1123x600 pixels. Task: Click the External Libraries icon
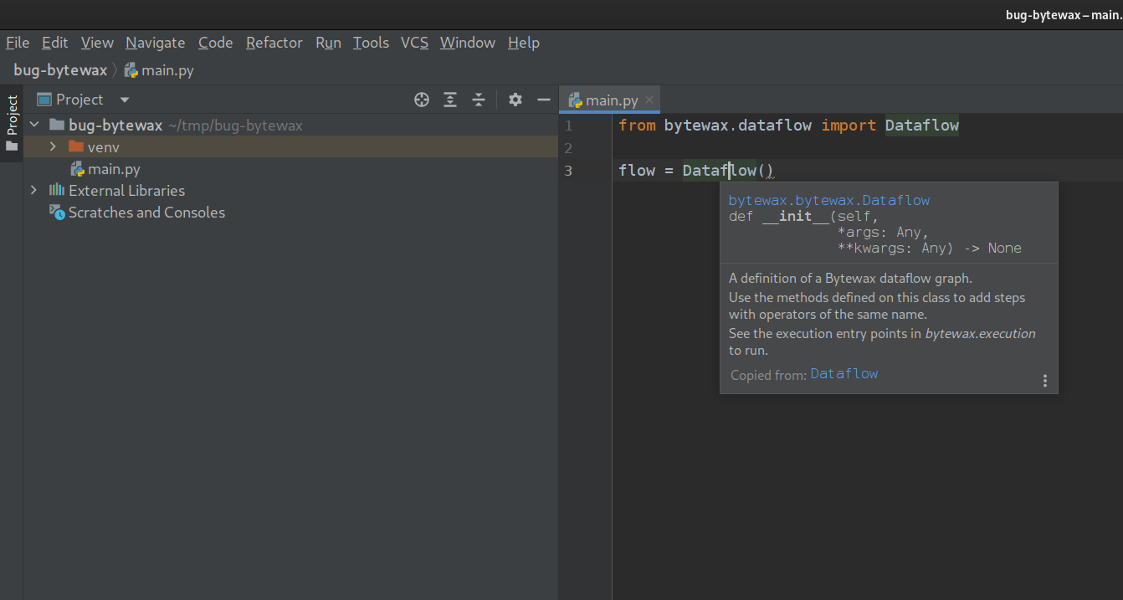[57, 191]
